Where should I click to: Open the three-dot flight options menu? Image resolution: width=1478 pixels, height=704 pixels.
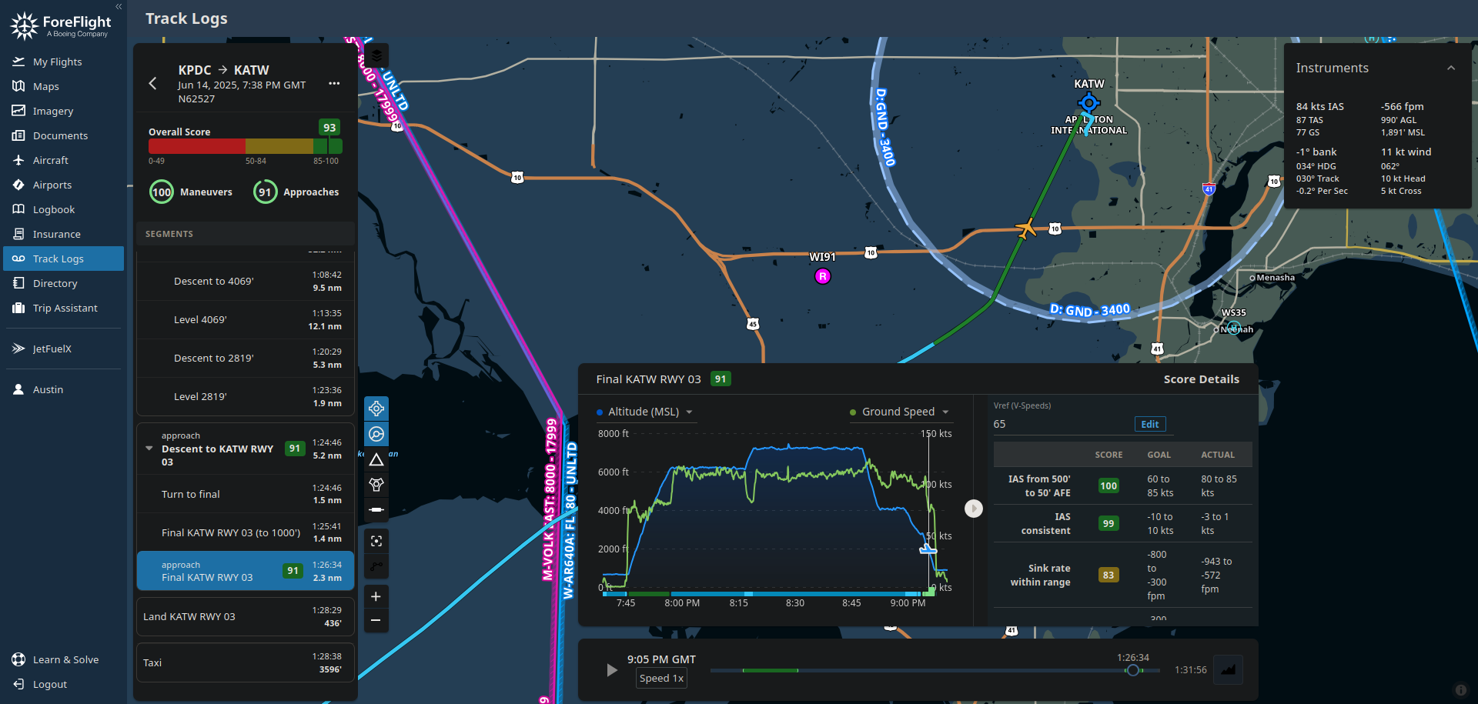pos(334,83)
